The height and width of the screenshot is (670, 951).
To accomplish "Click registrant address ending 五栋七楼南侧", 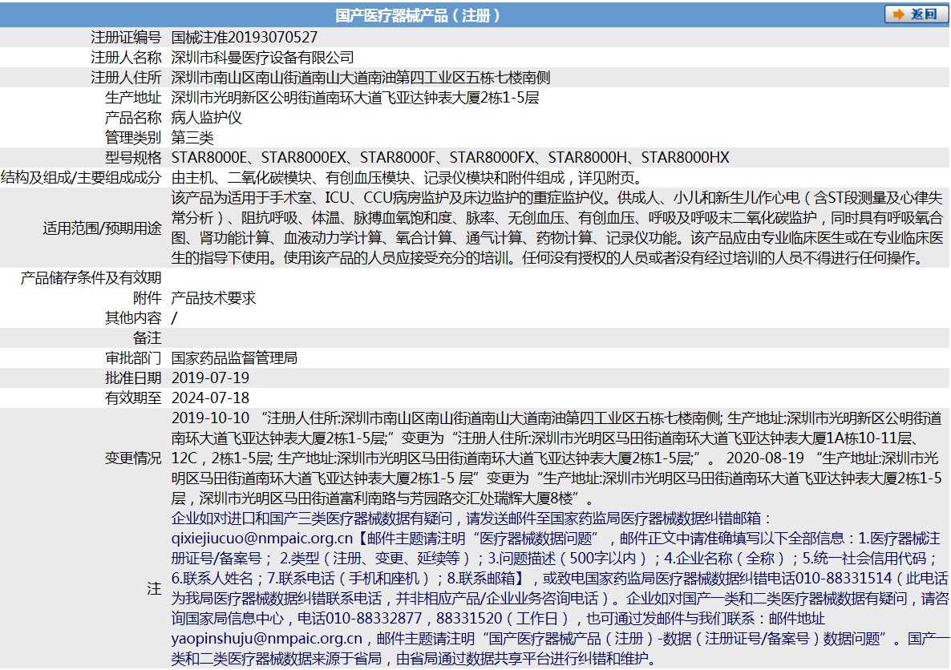I will pos(361,77).
